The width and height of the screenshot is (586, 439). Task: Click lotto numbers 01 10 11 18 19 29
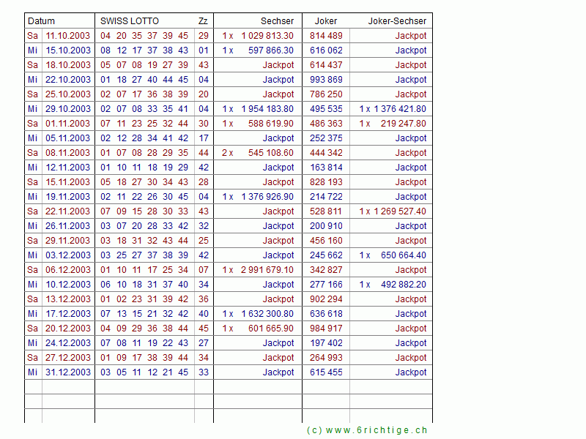144,168
